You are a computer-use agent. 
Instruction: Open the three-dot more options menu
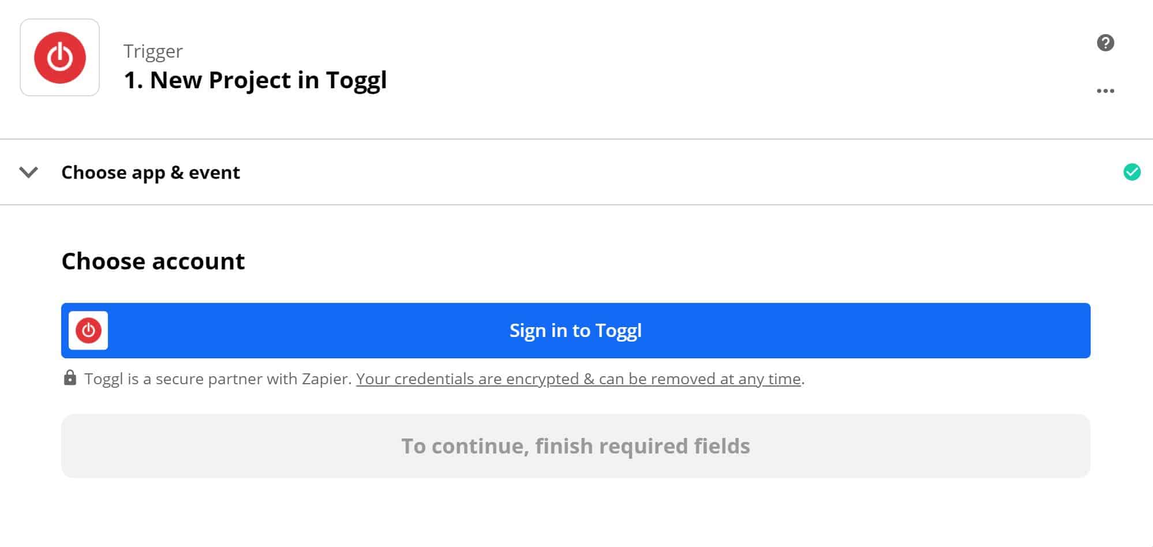click(1105, 91)
